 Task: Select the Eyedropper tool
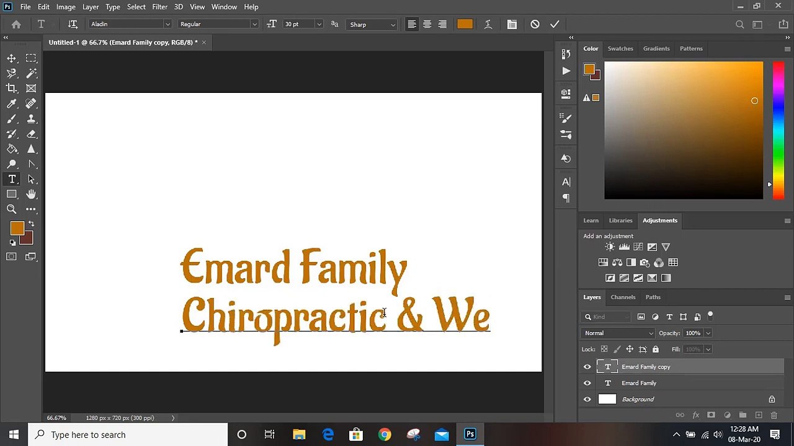pyautogui.click(x=12, y=103)
